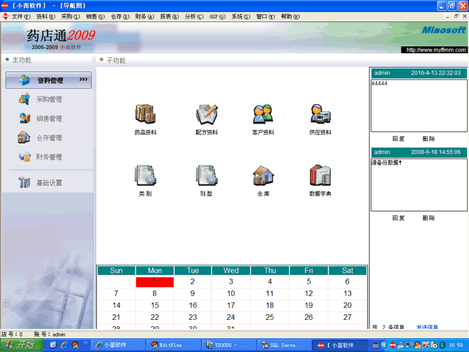Select calendar day 27
The width and height of the screenshot is (469, 352).
pyautogui.click(x=348, y=317)
